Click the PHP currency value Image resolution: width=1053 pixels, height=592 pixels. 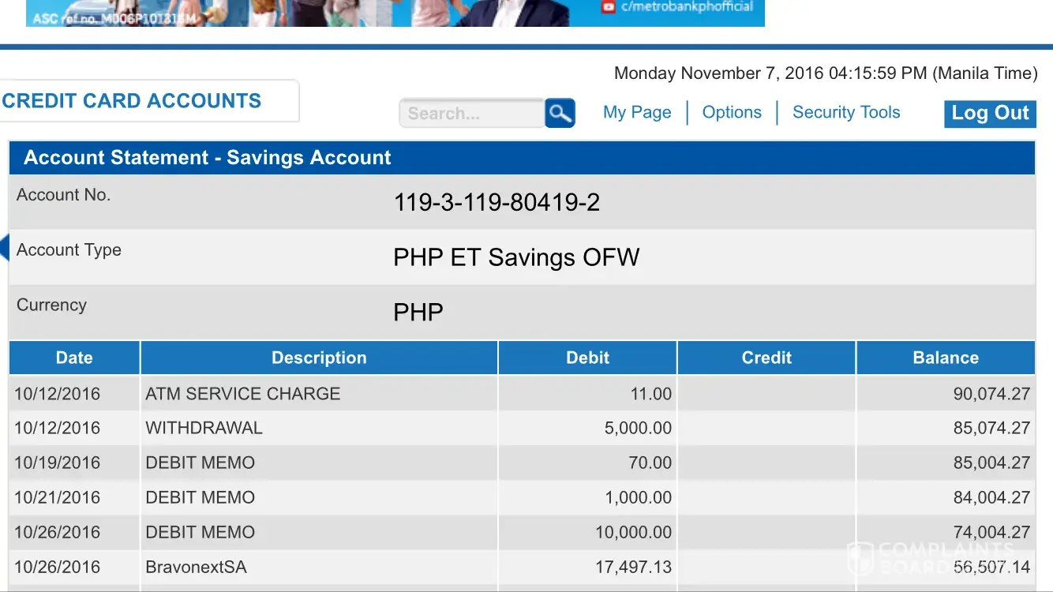[x=418, y=313]
